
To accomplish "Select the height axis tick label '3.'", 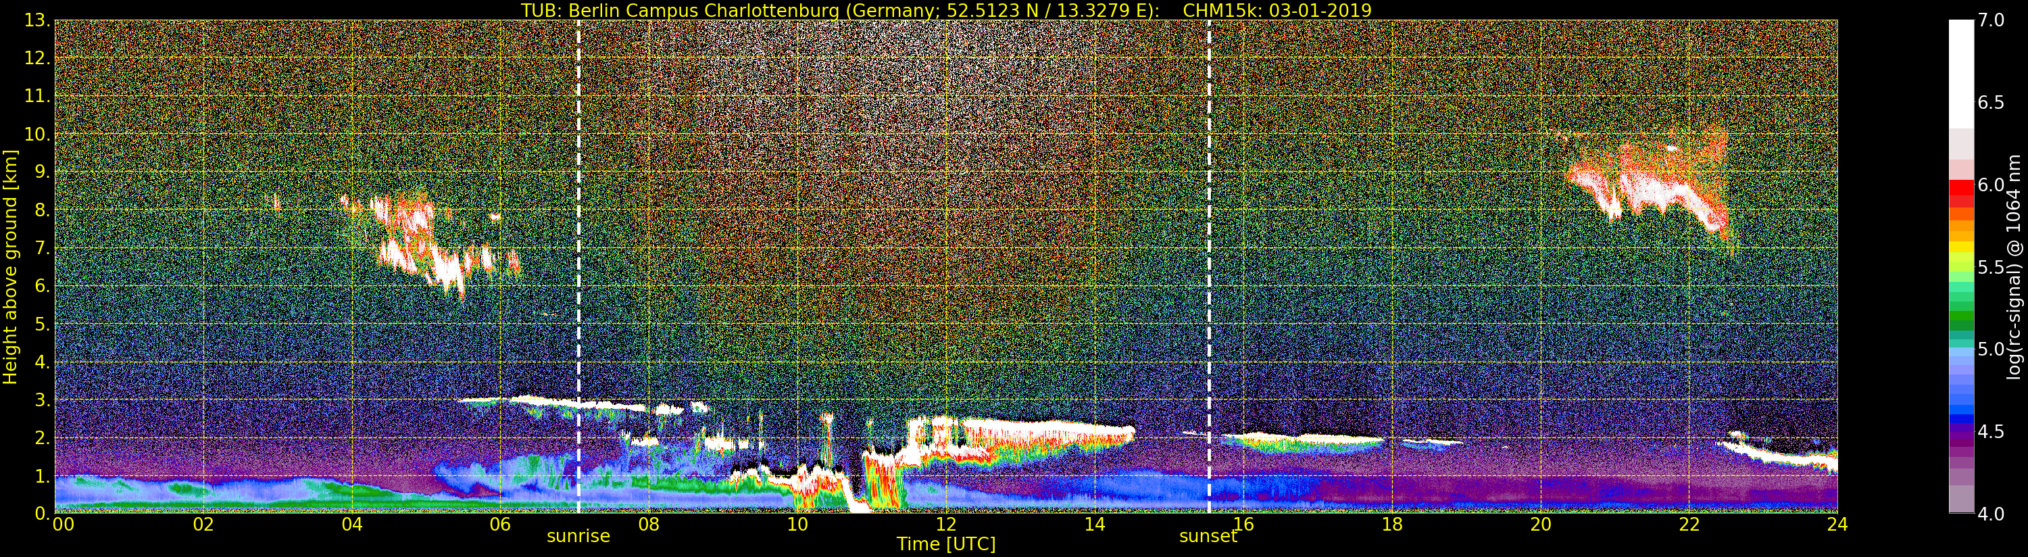I will pos(43,399).
